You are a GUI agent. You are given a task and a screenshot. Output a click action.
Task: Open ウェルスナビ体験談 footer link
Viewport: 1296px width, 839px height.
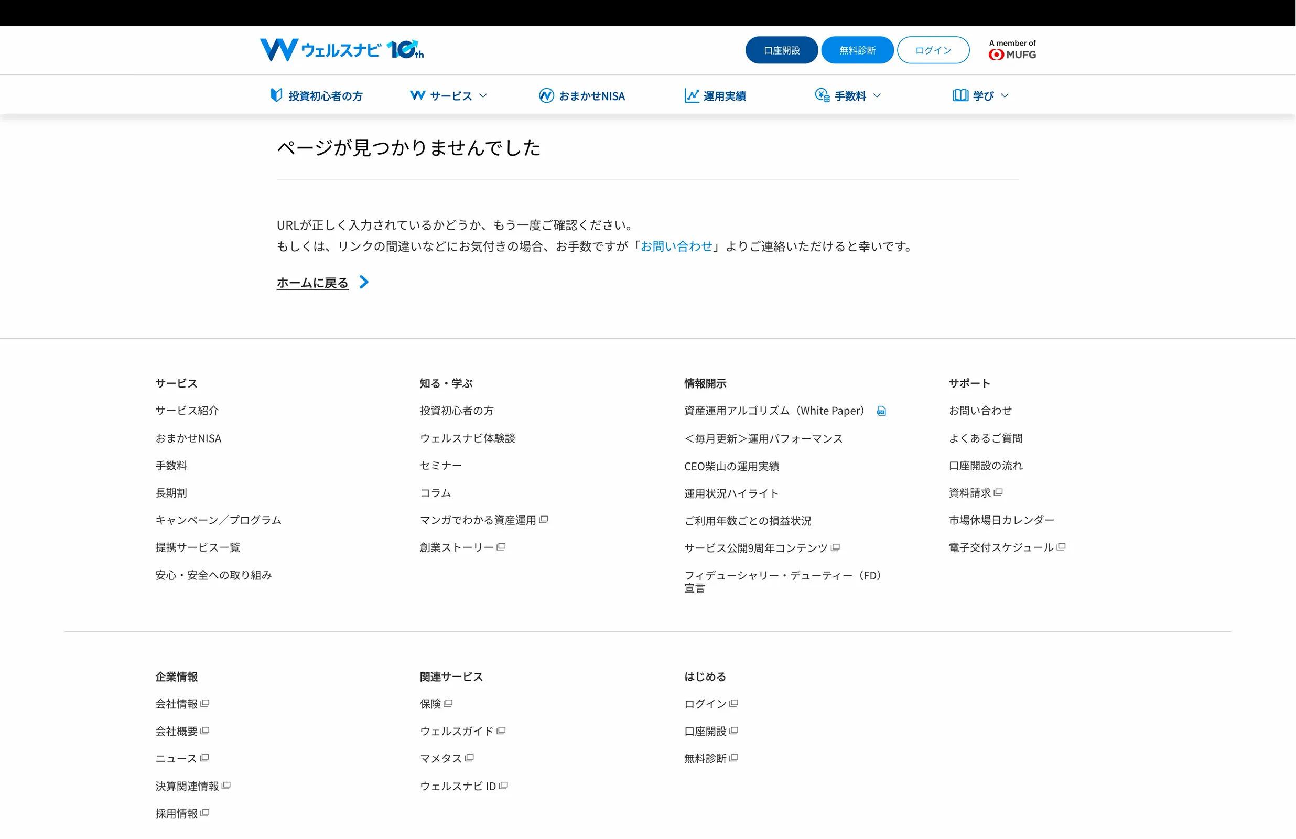pos(467,438)
